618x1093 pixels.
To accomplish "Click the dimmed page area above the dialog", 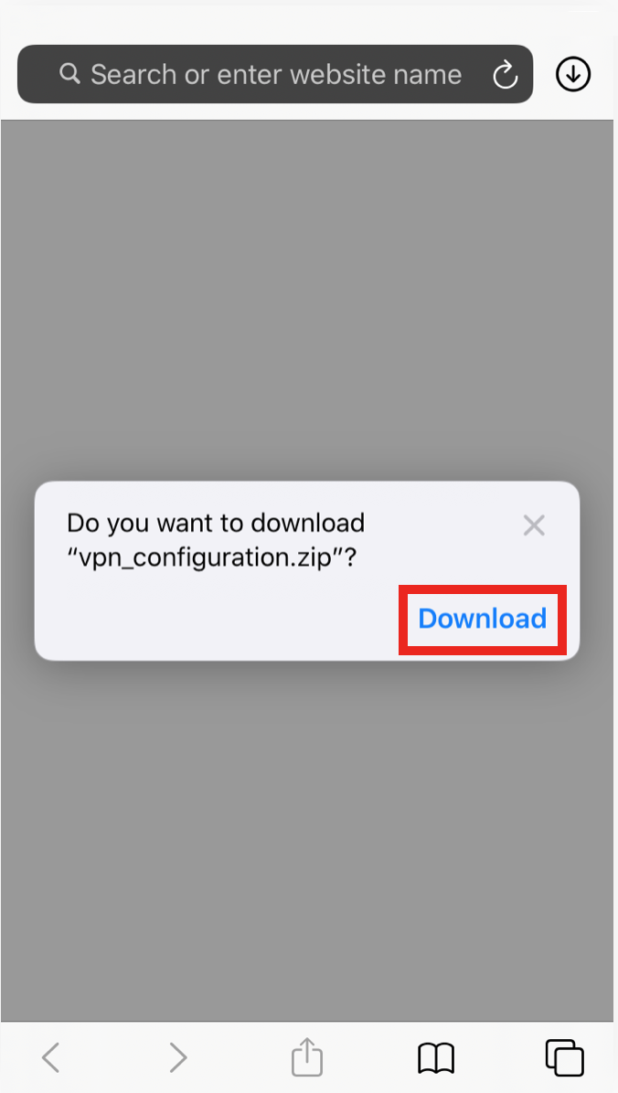I will [x=307, y=300].
